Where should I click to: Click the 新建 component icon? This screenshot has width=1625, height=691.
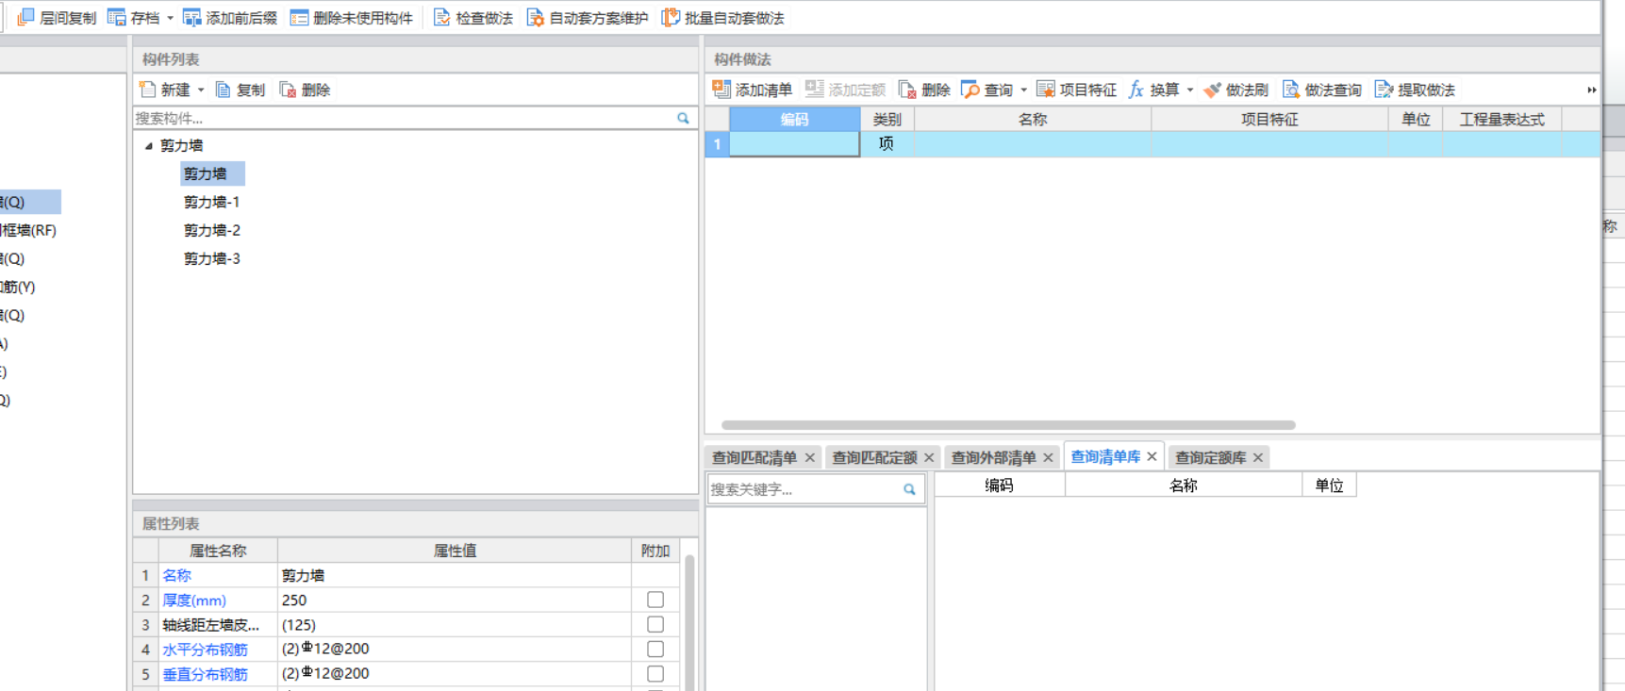tap(147, 90)
